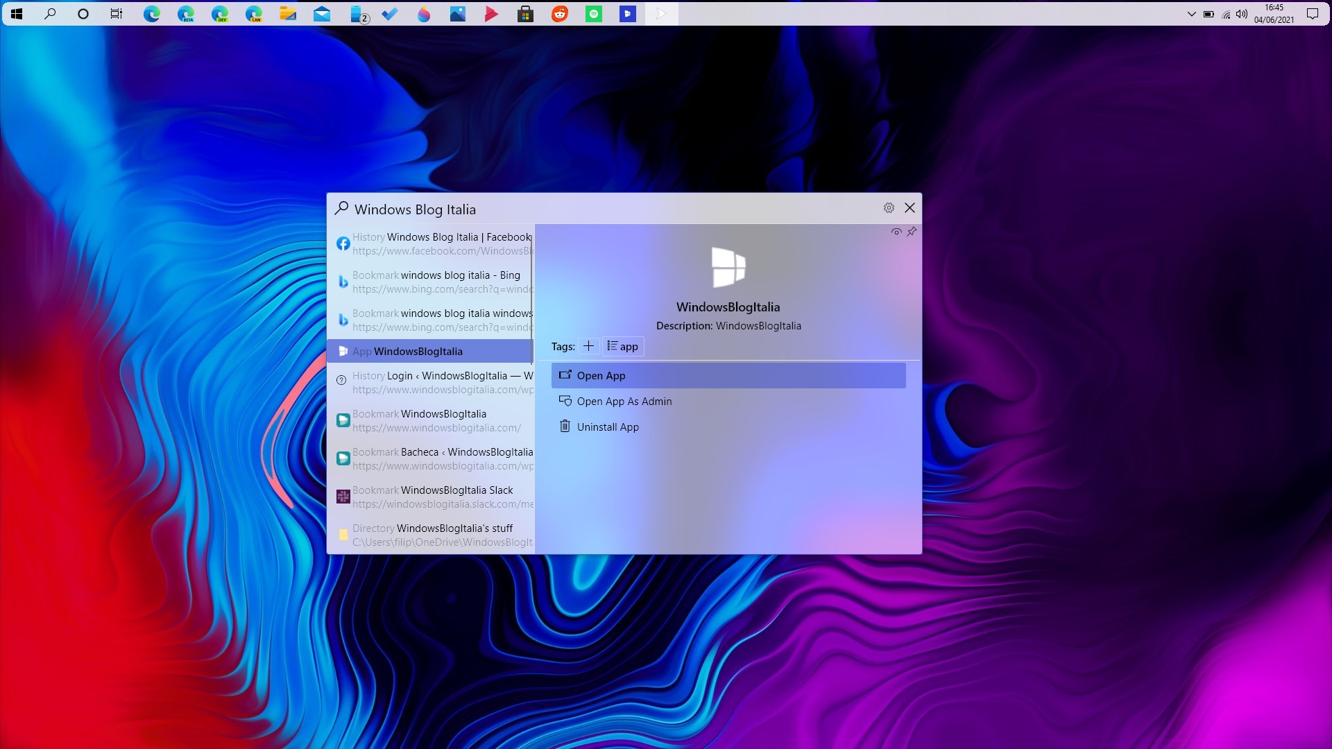
Task: Launch Microsoft Edge Canary from taskbar
Action: click(253, 13)
